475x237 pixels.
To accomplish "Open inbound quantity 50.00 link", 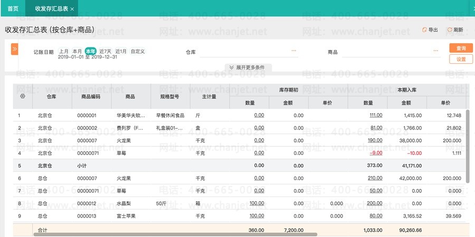I will [x=376, y=191].
